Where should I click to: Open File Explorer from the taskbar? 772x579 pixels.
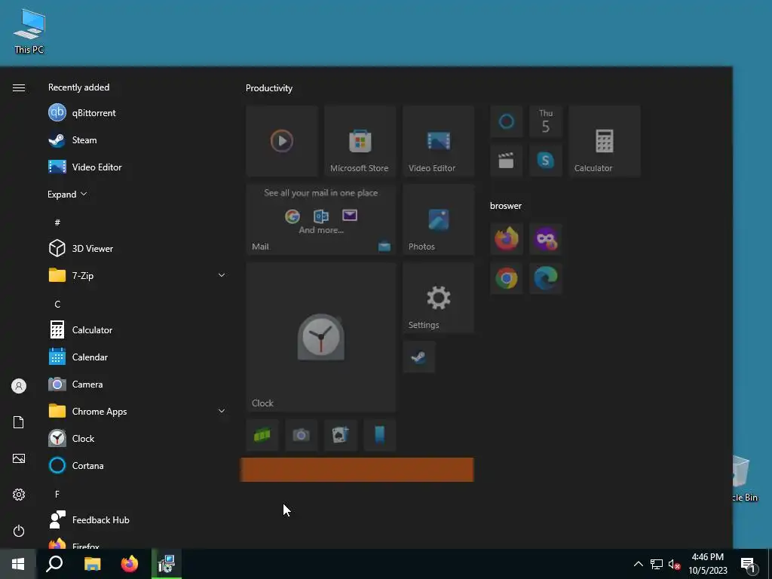pos(92,564)
